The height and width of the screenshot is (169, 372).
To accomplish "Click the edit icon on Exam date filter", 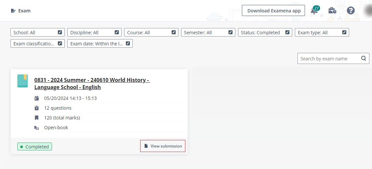I will point(128,43).
